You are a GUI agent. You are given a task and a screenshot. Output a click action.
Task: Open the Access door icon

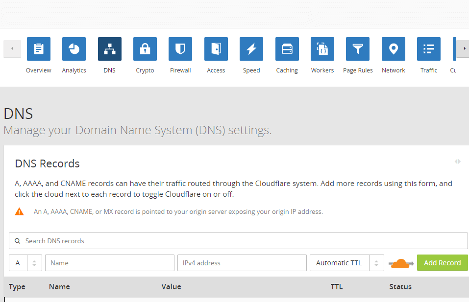(216, 48)
